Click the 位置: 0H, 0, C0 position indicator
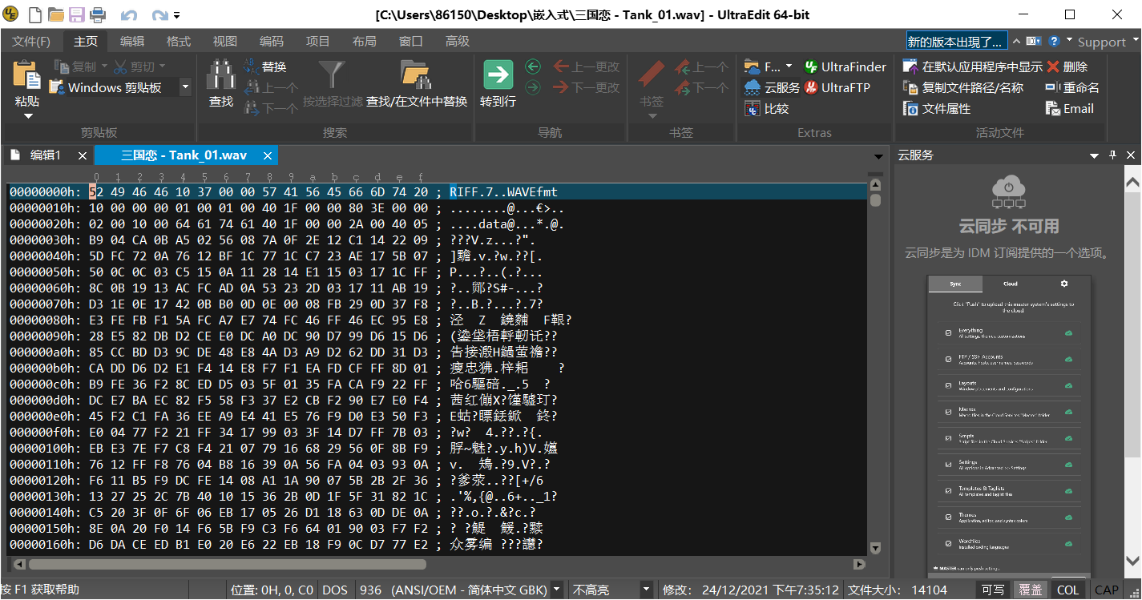Screen dimensions: 1142x600 pos(272,590)
